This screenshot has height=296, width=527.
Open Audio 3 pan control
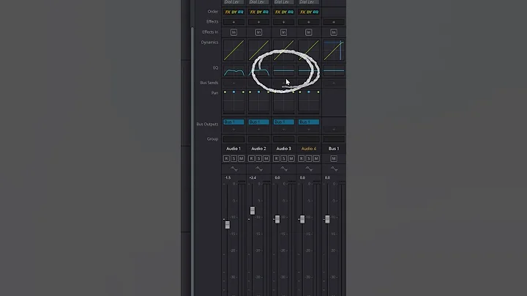click(284, 101)
